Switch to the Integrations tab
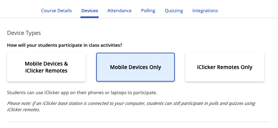This screenshot has height=128, width=278. [205, 10]
